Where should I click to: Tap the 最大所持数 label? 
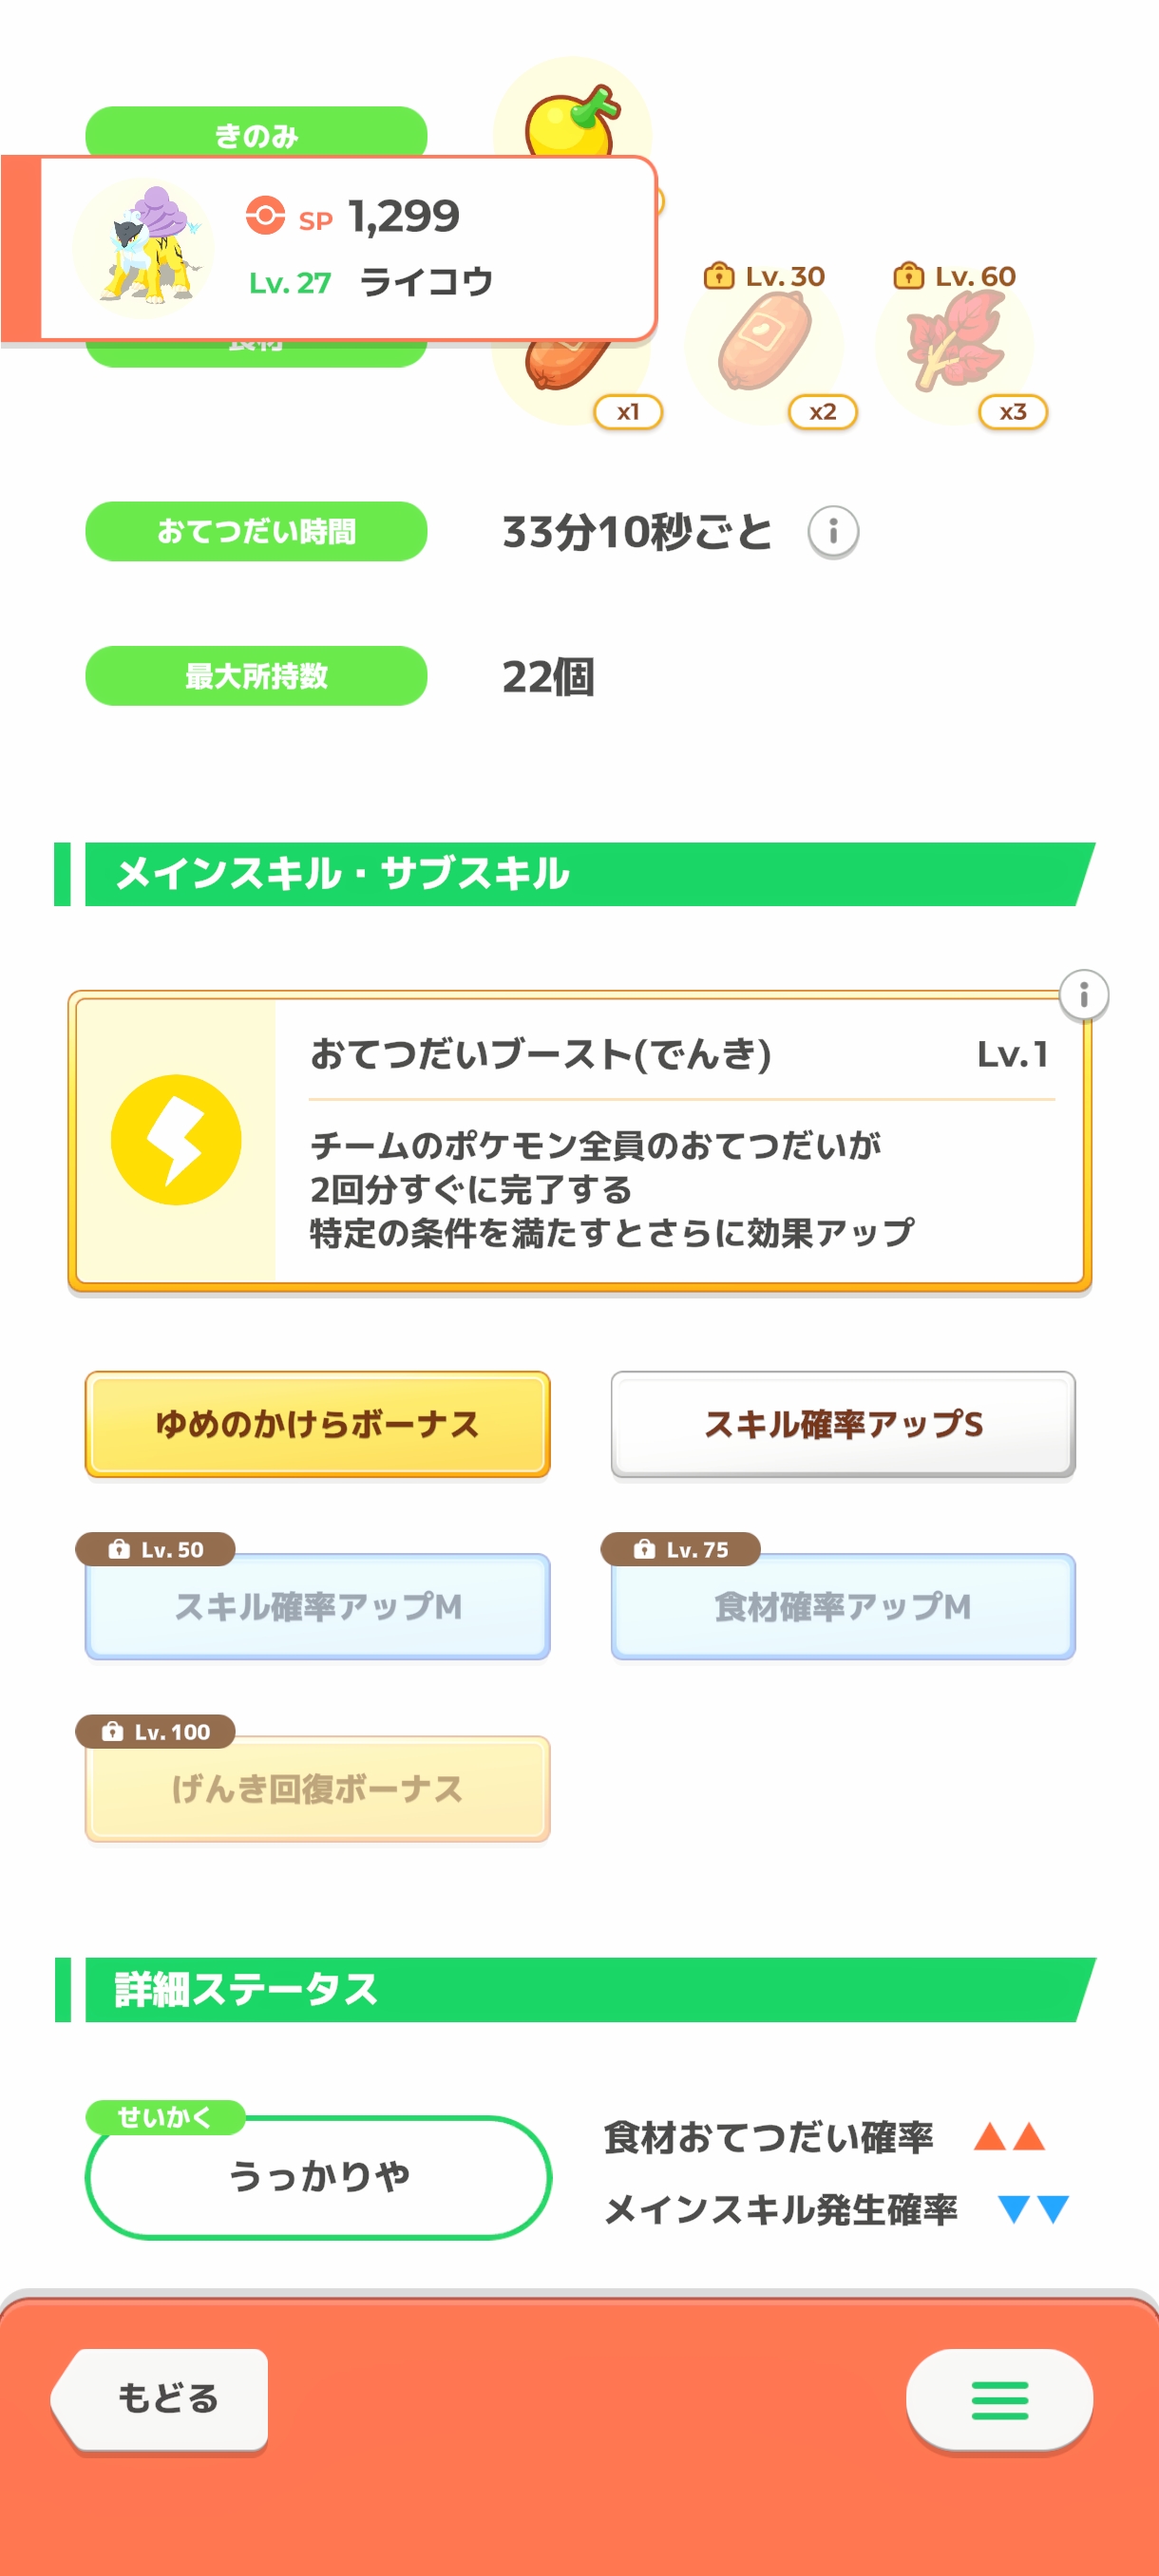(256, 676)
